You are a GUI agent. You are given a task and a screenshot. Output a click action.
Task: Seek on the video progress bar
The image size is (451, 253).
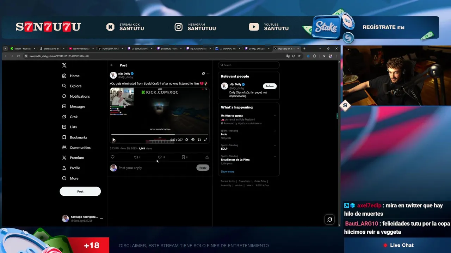(x=160, y=134)
